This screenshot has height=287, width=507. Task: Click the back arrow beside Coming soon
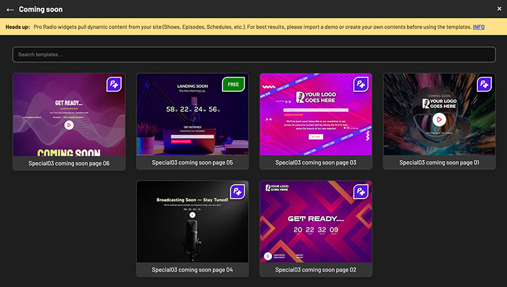[x=10, y=9]
